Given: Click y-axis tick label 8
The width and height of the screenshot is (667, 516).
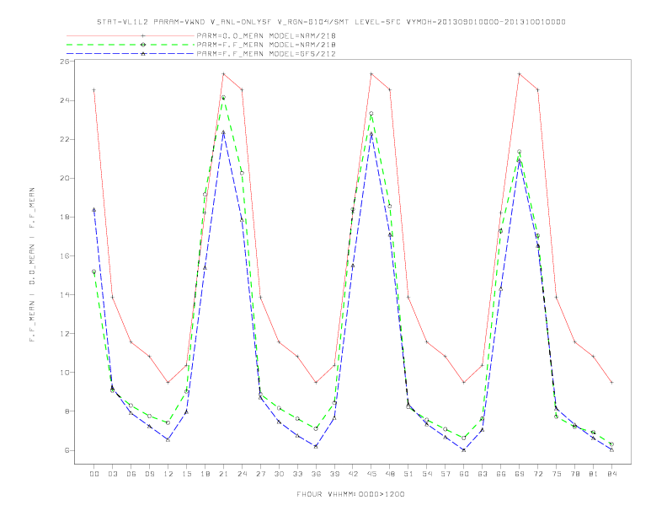Looking at the screenshot, I should tap(67, 411).
